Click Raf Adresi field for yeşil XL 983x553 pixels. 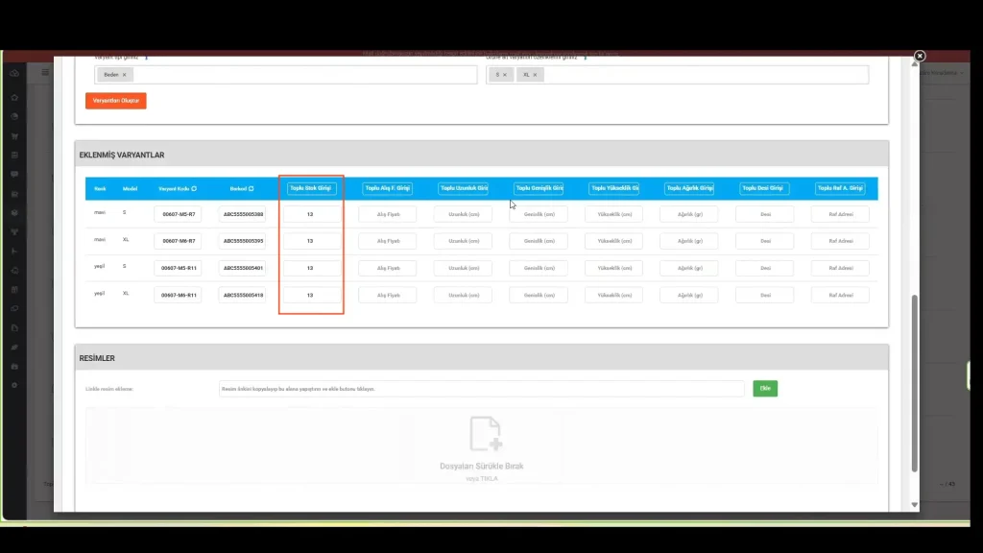(x=840, y=295)
